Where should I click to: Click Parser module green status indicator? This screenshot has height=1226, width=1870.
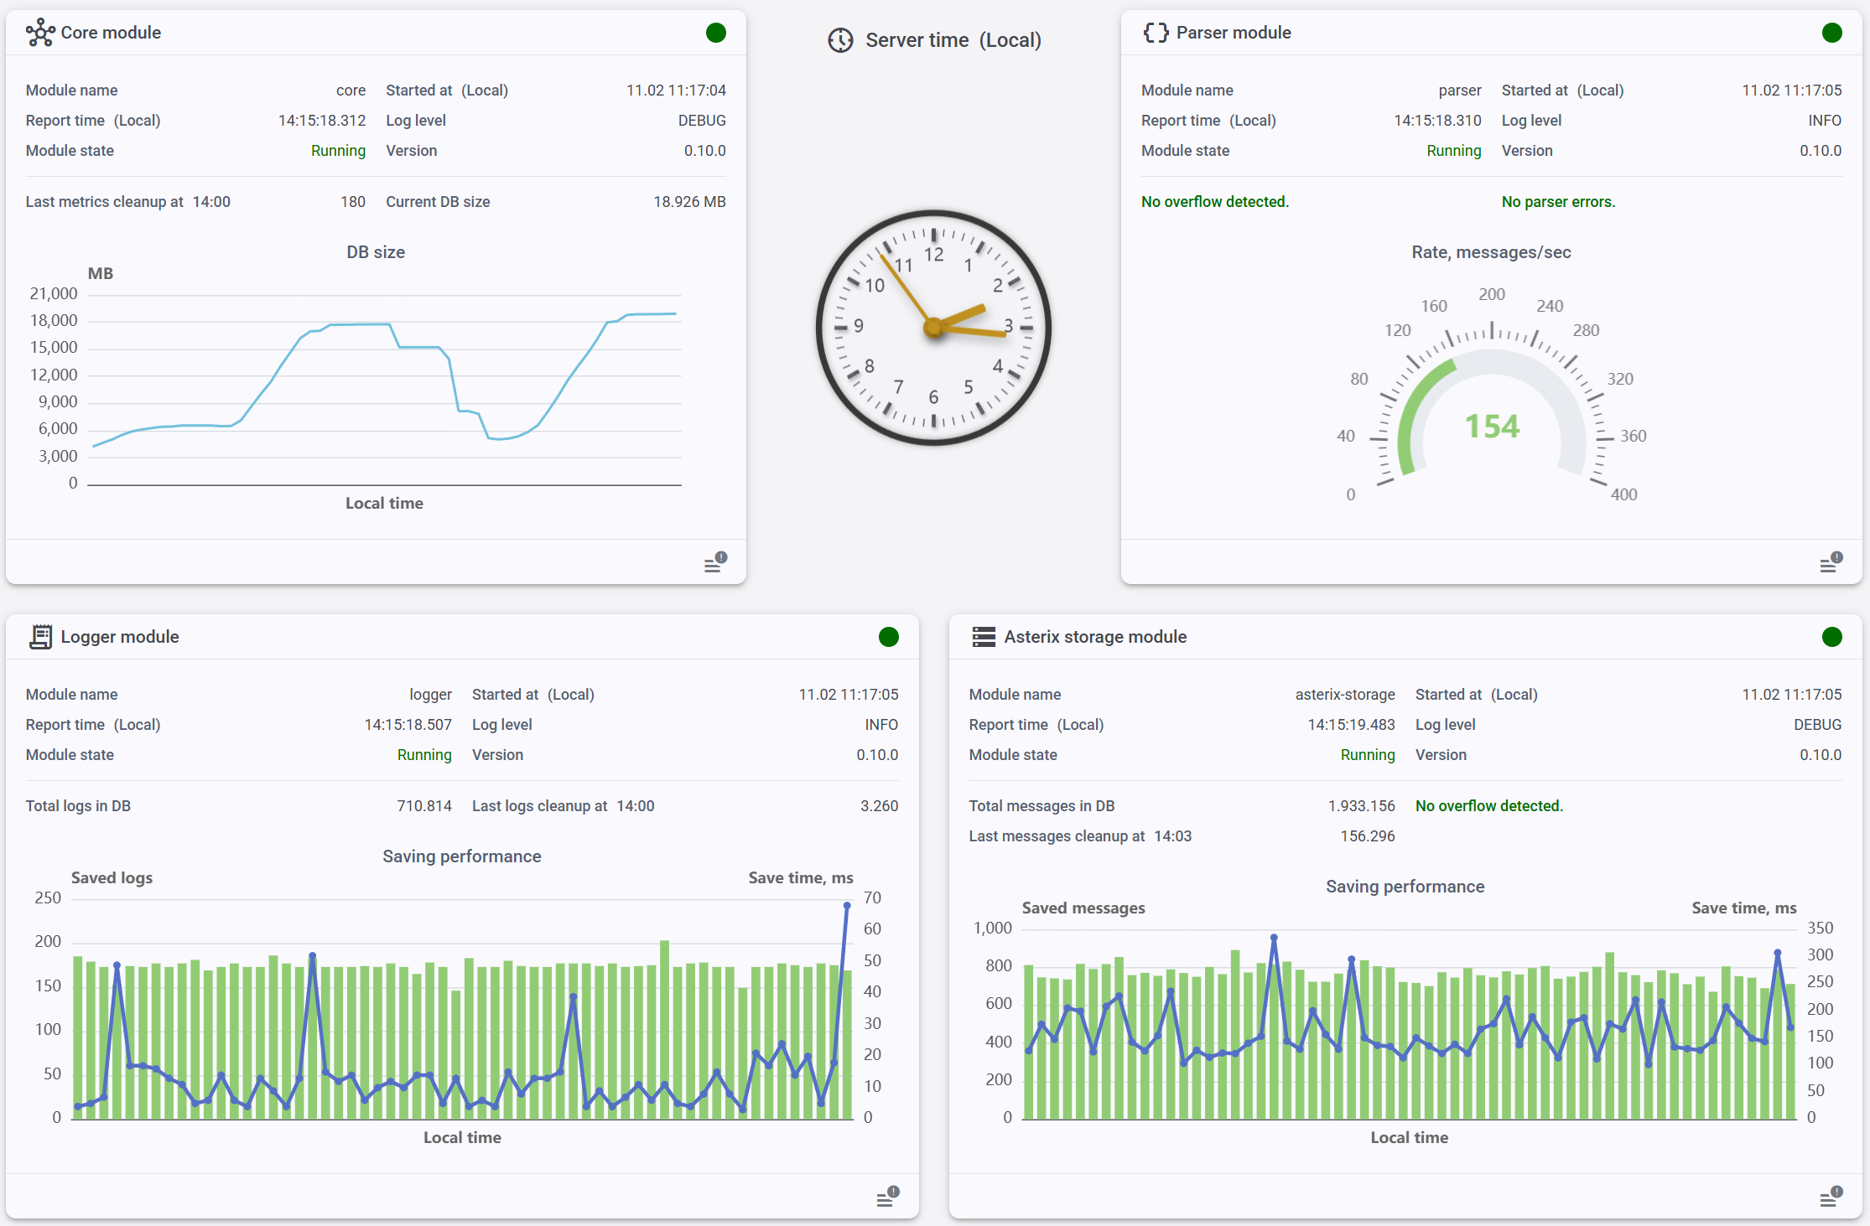1831,33
